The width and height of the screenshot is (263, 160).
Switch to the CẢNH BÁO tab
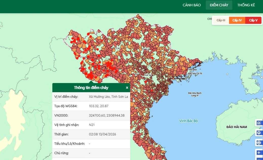tap(192, 5)
